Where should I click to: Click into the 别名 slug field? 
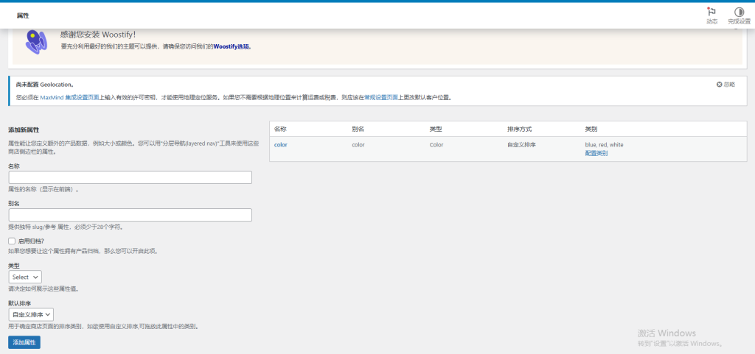pyautogui.click(x=130, y=215)
